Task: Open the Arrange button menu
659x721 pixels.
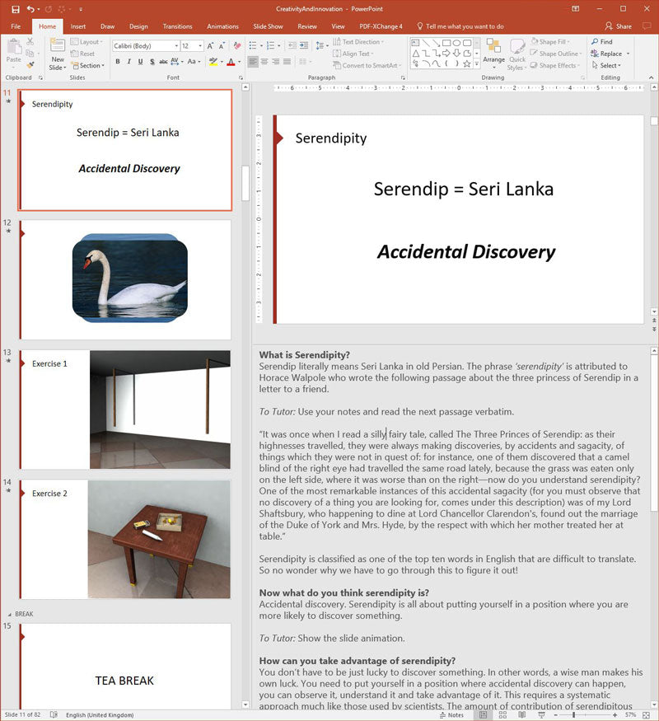Action: point(493,54)
